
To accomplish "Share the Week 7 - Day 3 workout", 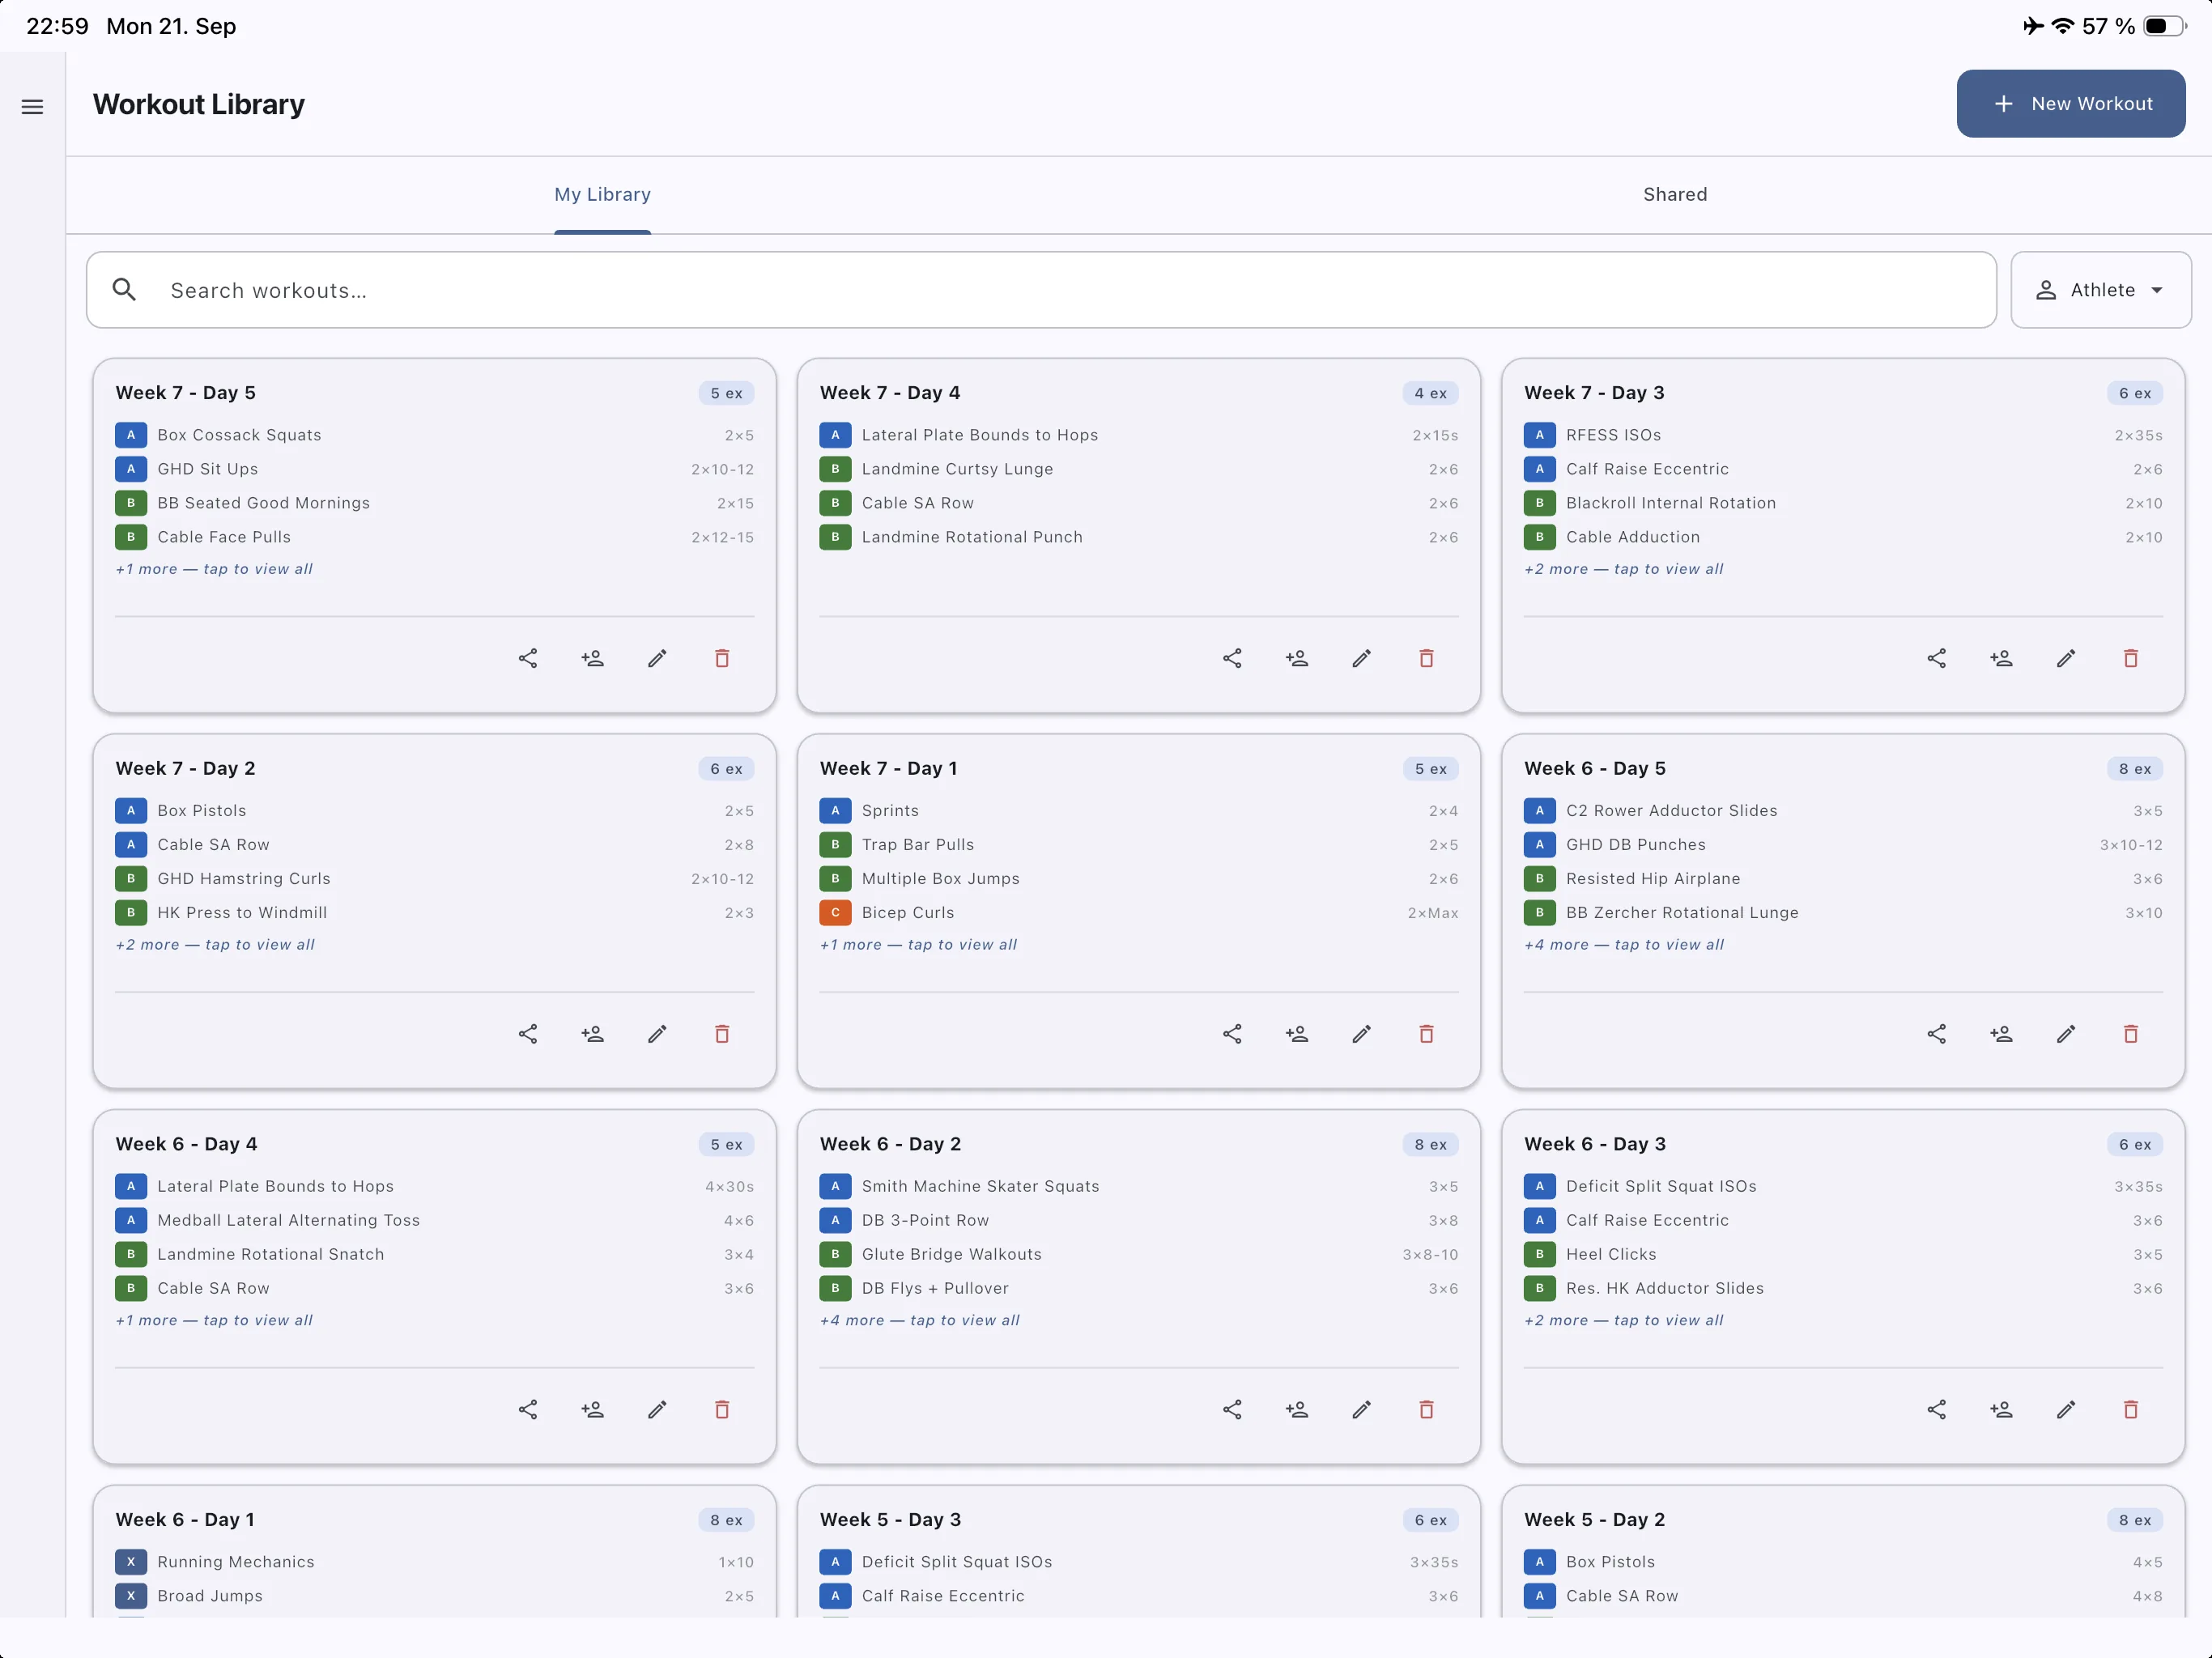I will click(x=1936, y=658).
